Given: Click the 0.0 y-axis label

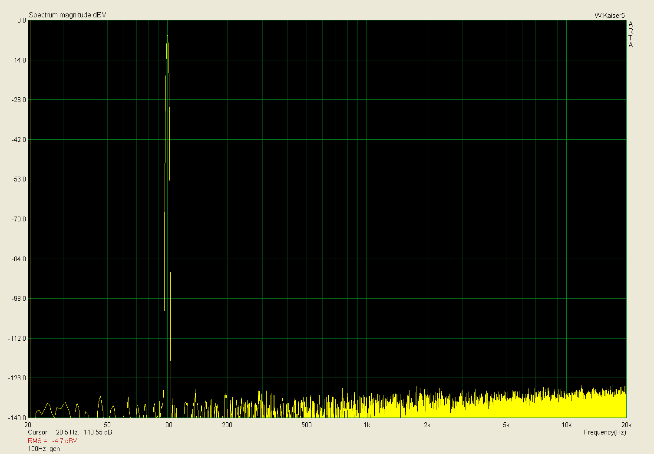Looking at the screenshot, I should point(22,20).
